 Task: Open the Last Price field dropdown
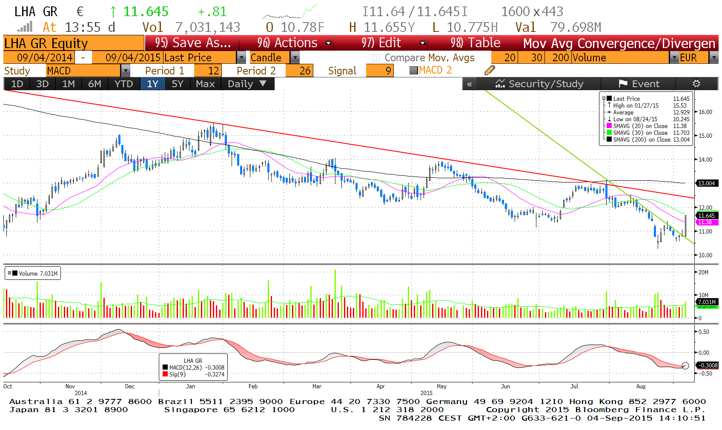pyautogui.click(x=241, y=57)
